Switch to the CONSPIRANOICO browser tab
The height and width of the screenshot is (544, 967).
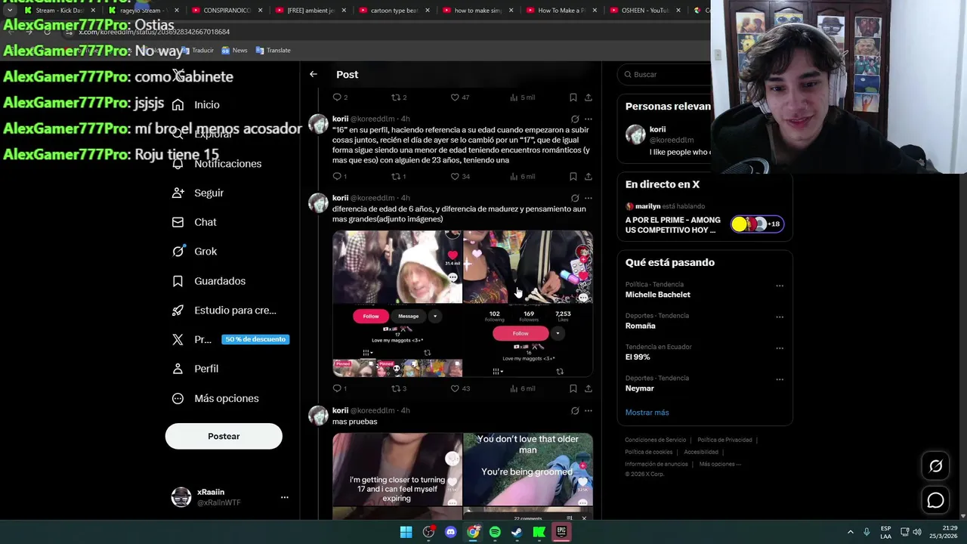click(x=226, y=11)
